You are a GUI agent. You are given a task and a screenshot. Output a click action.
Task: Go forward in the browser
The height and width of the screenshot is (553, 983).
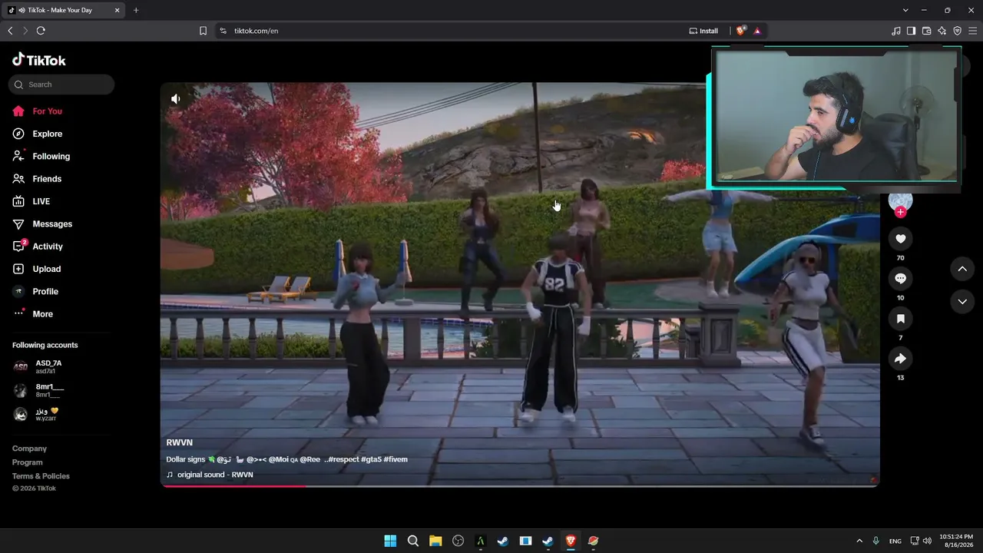coord(25,31)
